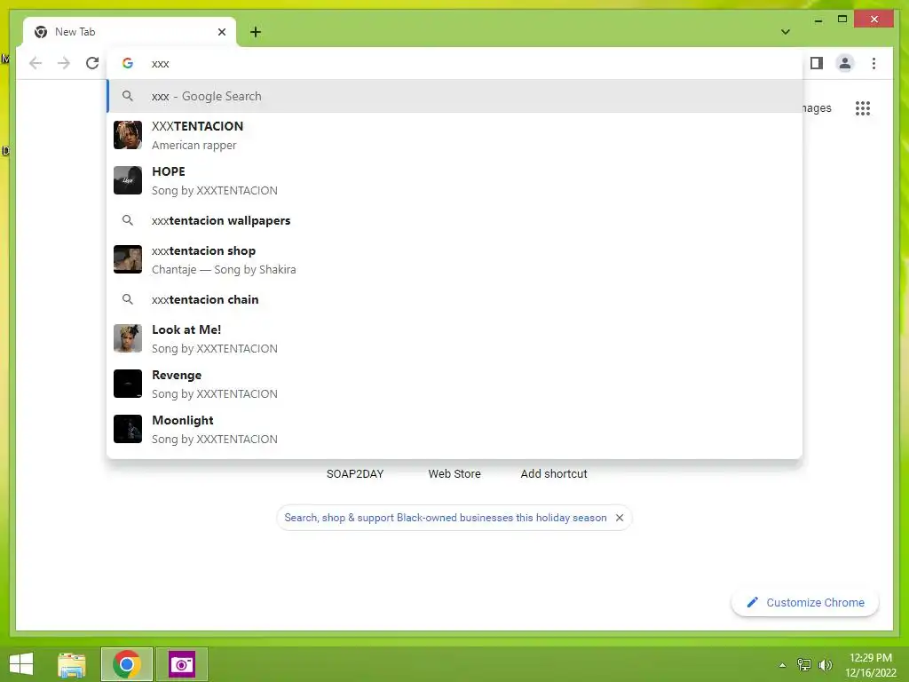Click the Look at Me! thumbnail
909x682 pixels.
[128, 338]
